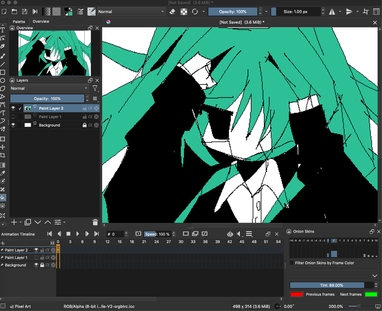The width and height of the screenshot is (382, 311).
Task: Select the Calligraphy tool
Action: click(3, 46)
